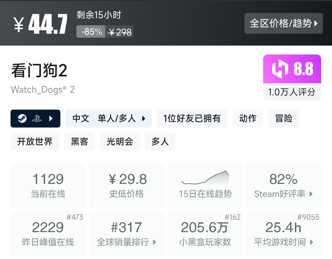Tap the #162 rank label
332x259 pixels.
pos(232,217)
